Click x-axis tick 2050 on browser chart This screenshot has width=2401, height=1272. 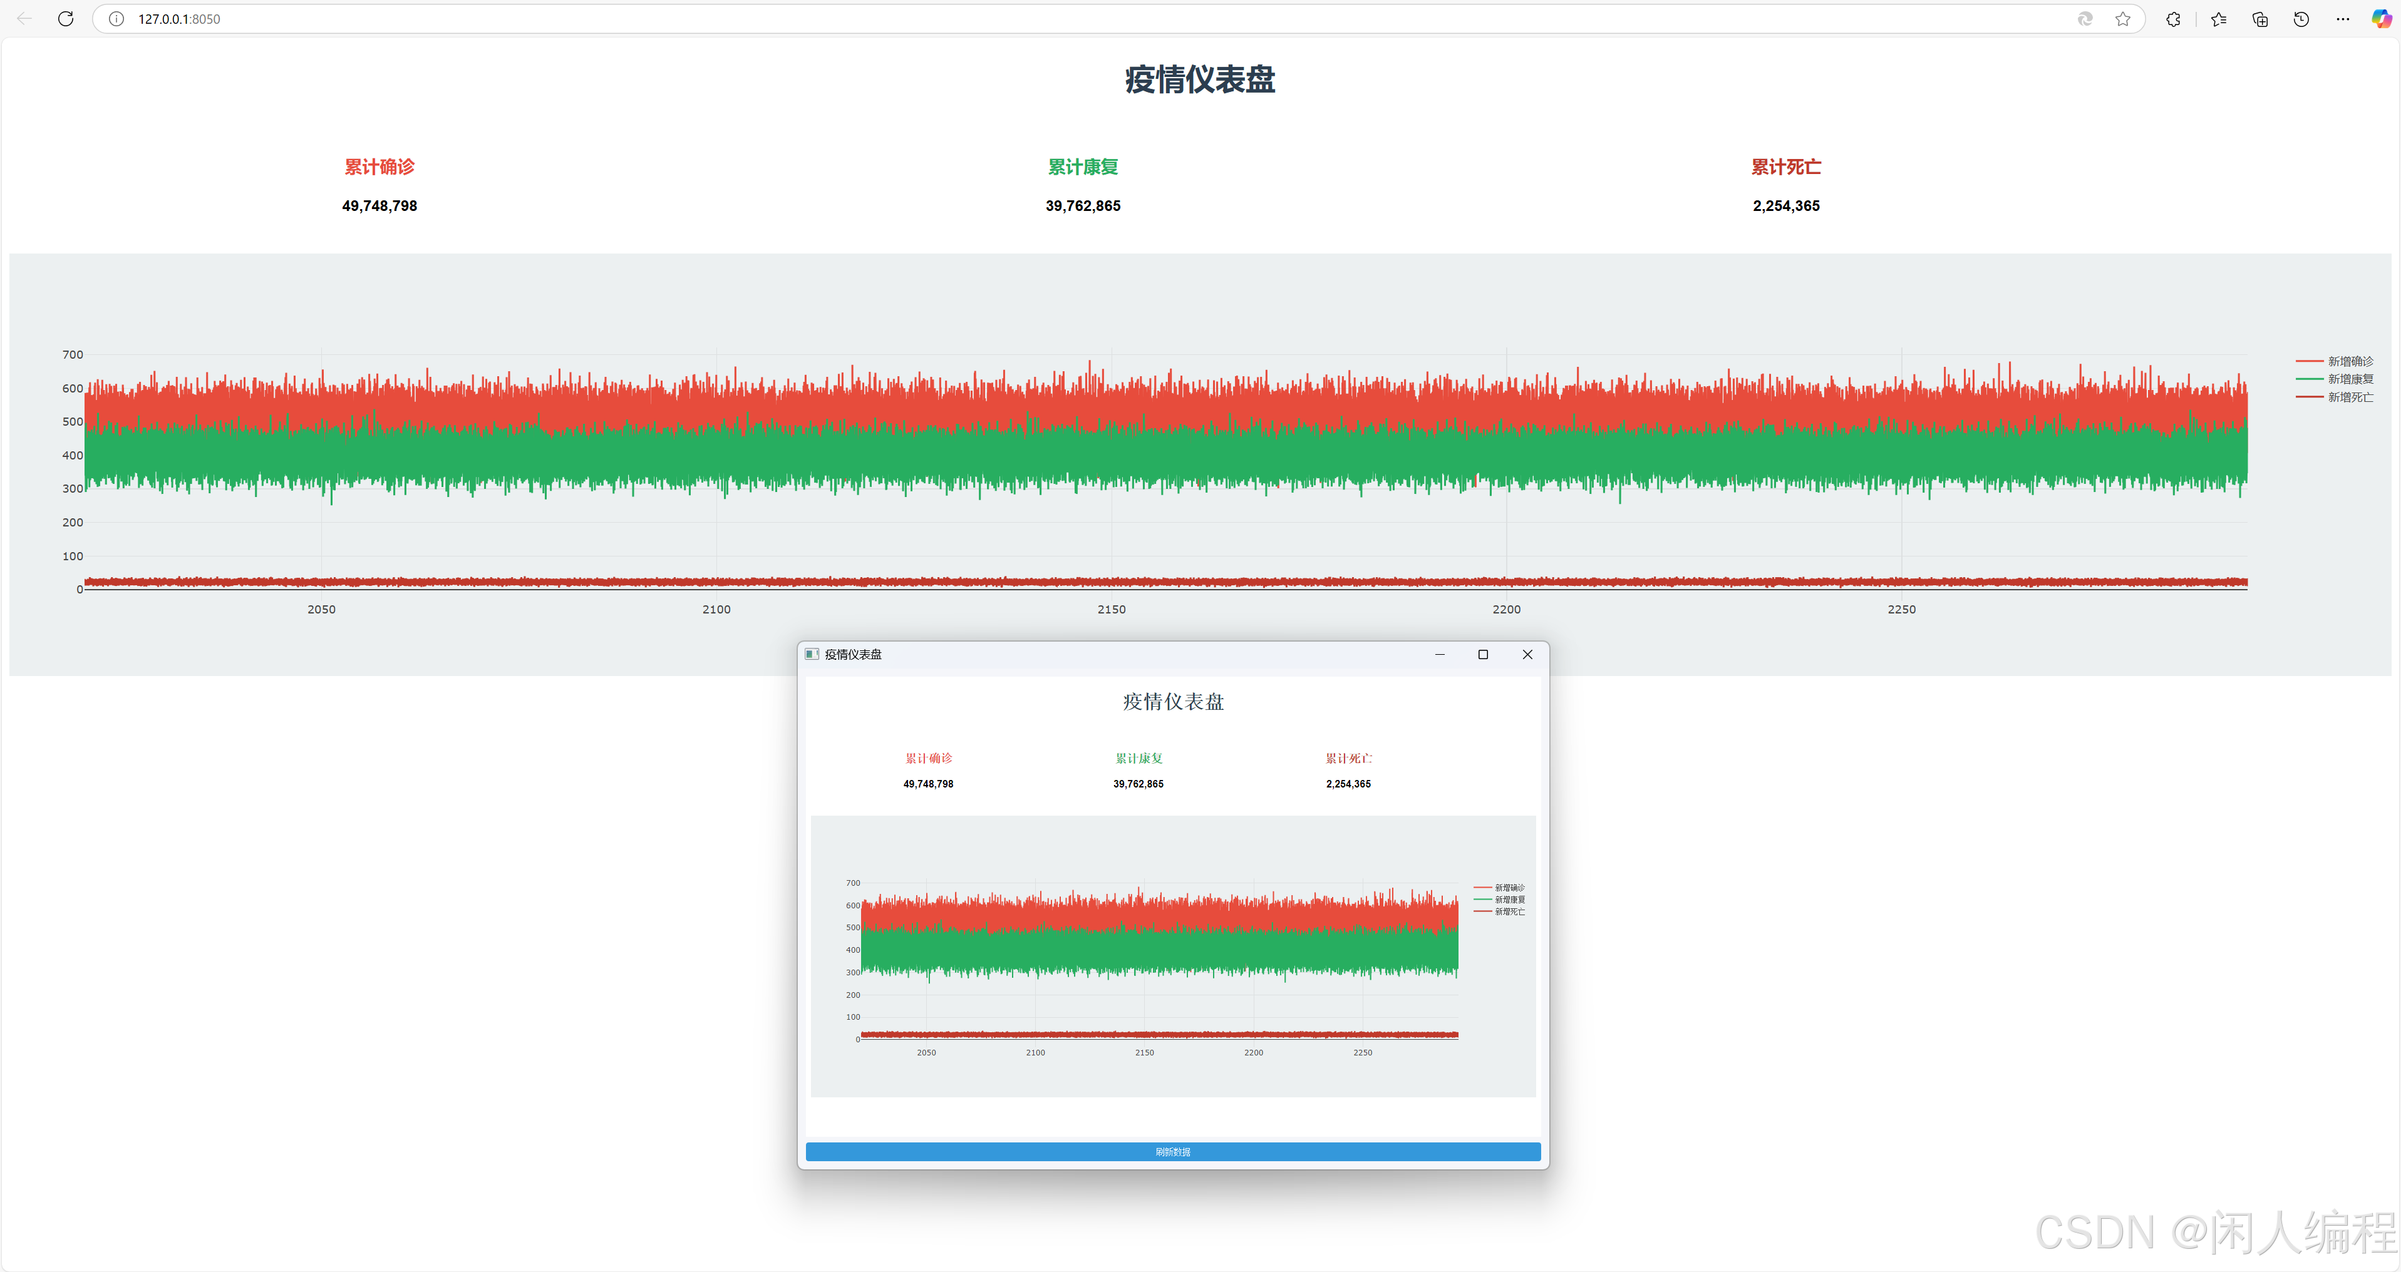click(x=321, y=610)
